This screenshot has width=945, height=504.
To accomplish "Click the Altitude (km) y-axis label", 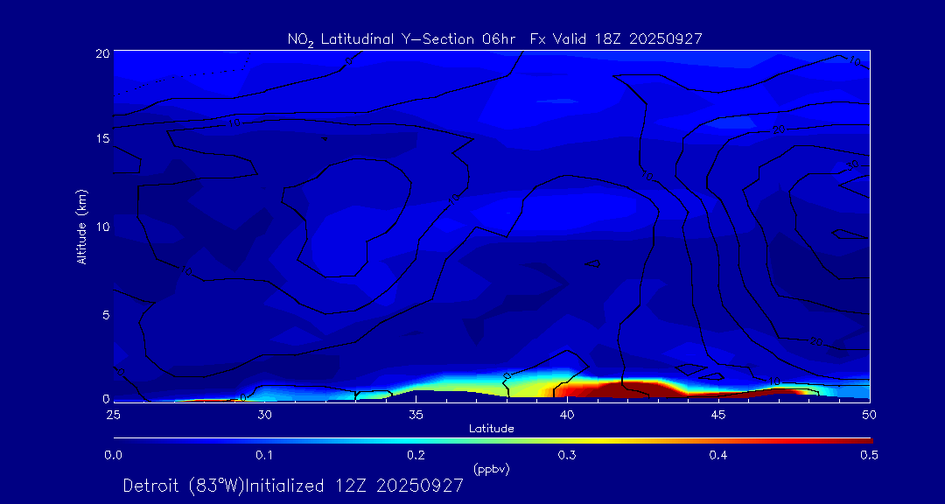I will pyautogui.click(x=82, y=227).
